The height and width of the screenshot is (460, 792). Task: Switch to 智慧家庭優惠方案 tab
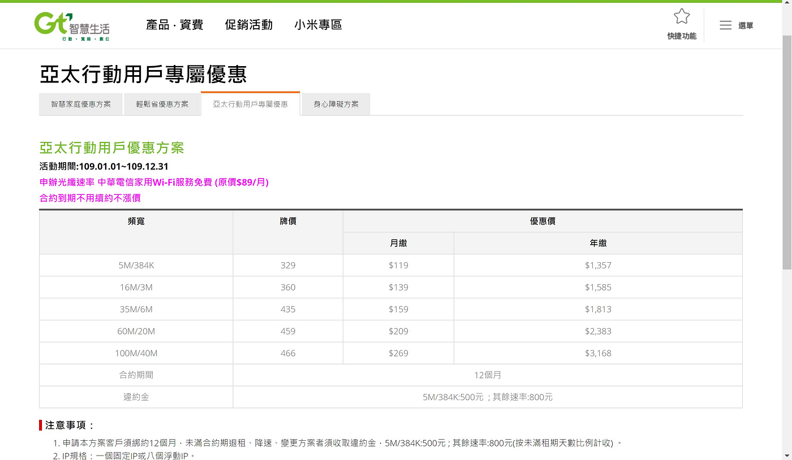[81, 105]
